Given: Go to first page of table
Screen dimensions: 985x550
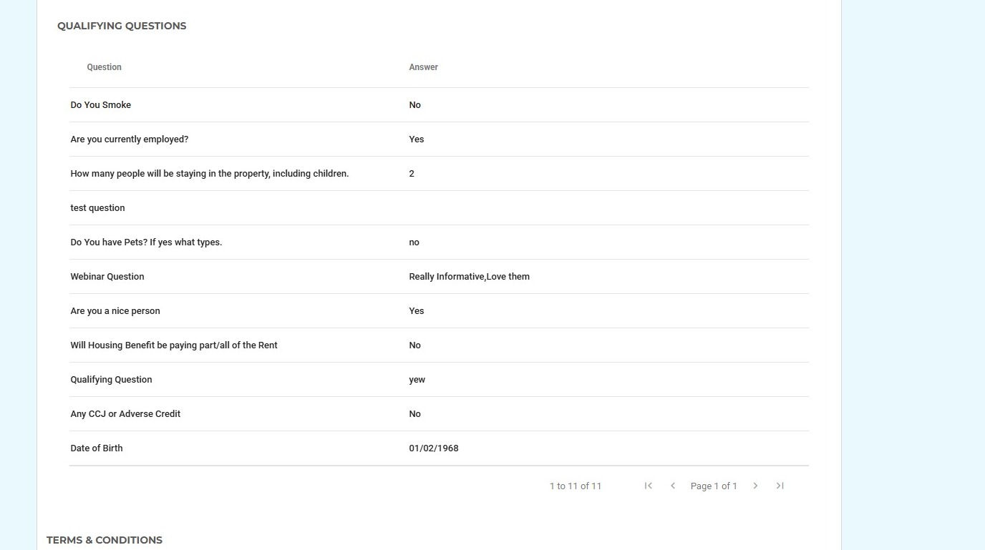Looking at the screenshot, I should pyautogui.click(x=649, y=486).
